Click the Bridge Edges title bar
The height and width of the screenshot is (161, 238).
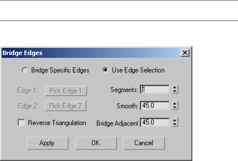pos(93,53)
